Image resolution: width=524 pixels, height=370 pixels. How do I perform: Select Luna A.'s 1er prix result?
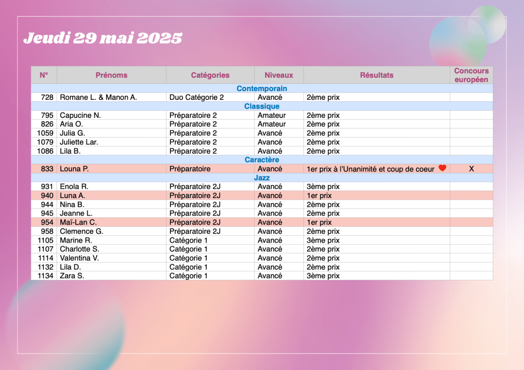(319, 195)
